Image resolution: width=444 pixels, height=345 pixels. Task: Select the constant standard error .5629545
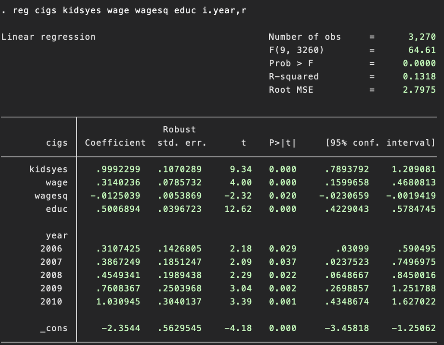coord(179,328)
